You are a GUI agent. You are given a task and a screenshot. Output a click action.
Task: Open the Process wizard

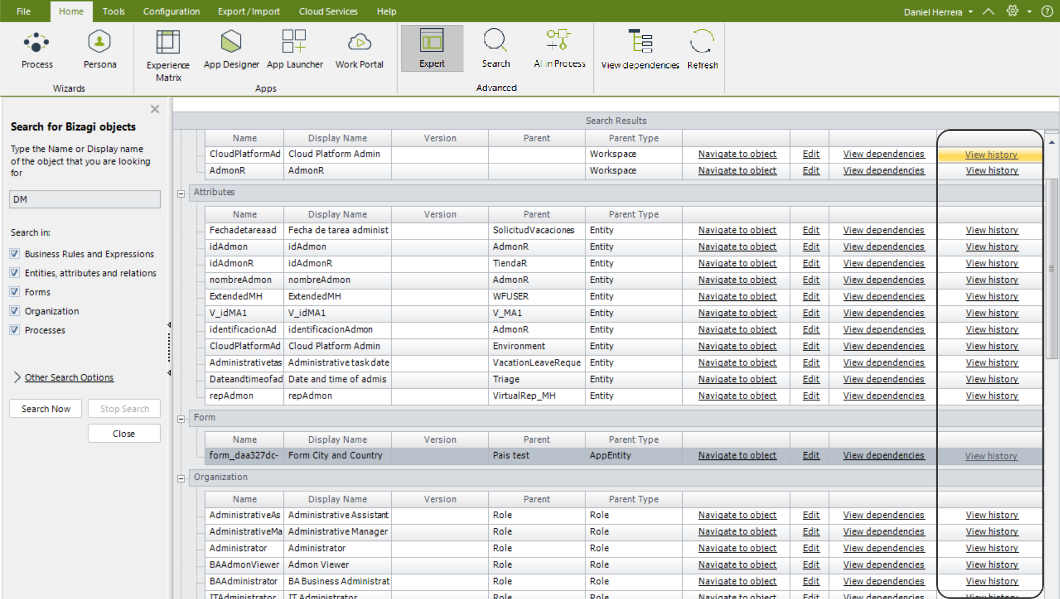coord(36,50)
